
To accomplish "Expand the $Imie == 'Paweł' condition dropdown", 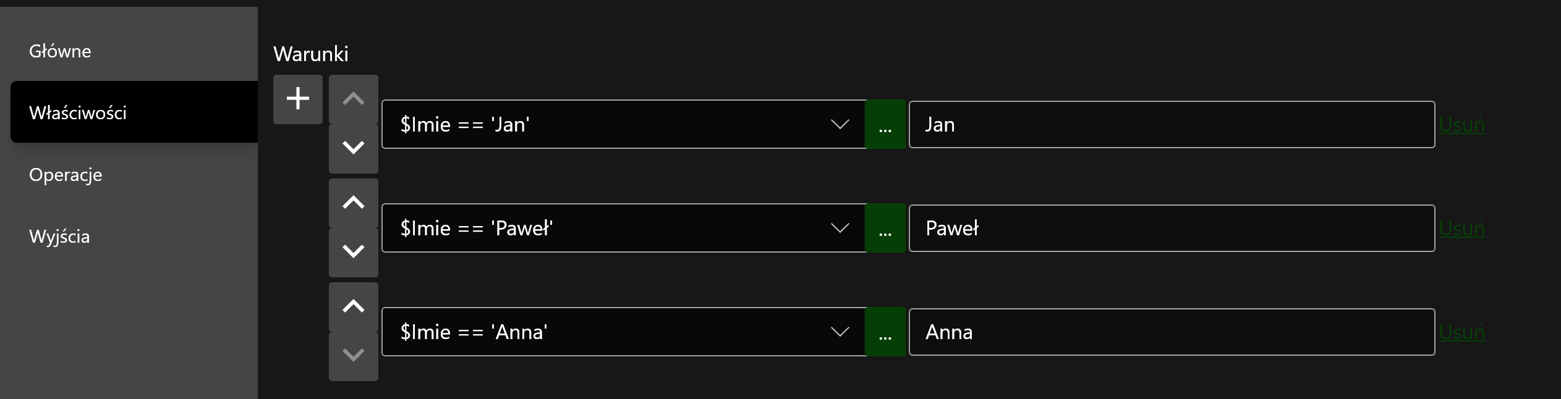I will 840,228.
